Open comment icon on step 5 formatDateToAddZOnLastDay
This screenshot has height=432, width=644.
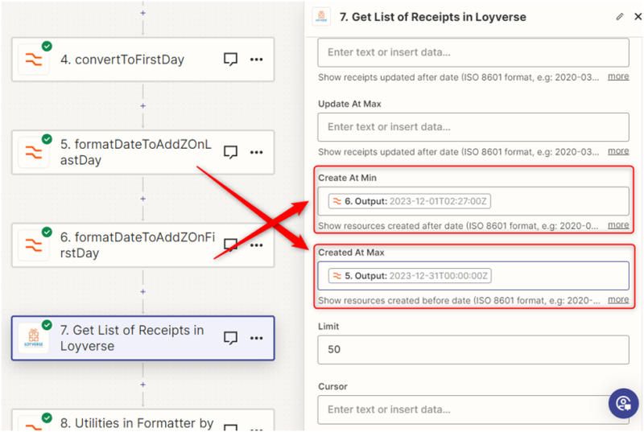tap(230, 152)
